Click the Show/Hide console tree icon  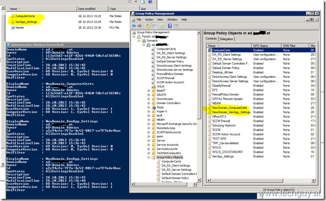click(x=154, y=26)
